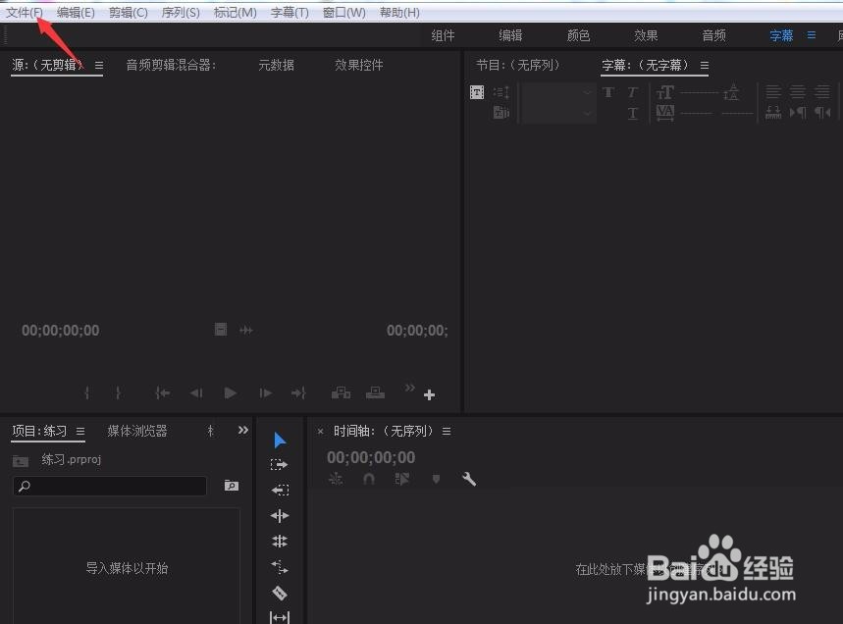Open 字幕 workspace menu icon

pos(812,35)
